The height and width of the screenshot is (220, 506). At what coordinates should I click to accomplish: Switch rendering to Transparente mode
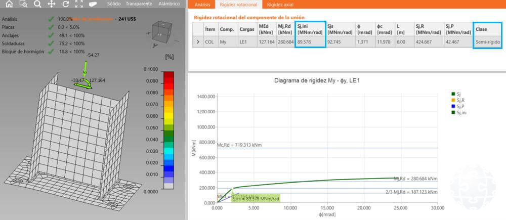pos(139,4)
